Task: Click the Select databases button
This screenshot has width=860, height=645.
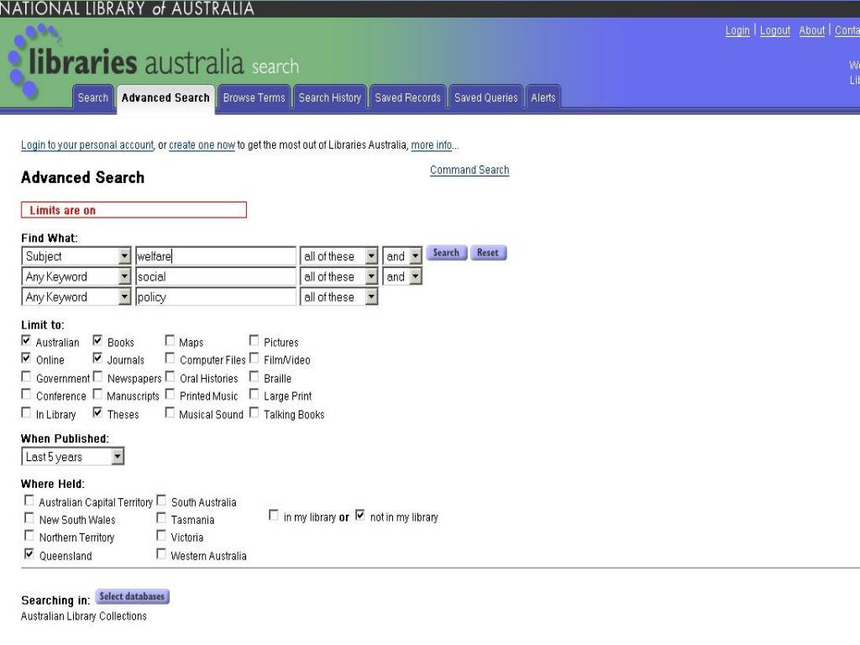Action: 132,597
